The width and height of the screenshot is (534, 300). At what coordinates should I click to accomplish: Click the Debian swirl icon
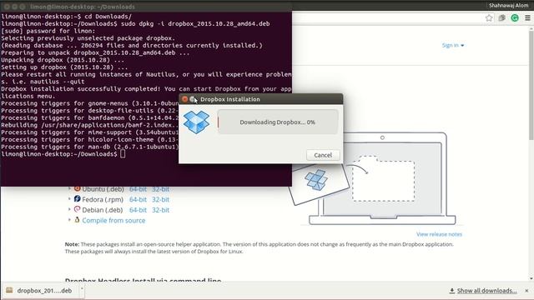(x=78, y=209)
